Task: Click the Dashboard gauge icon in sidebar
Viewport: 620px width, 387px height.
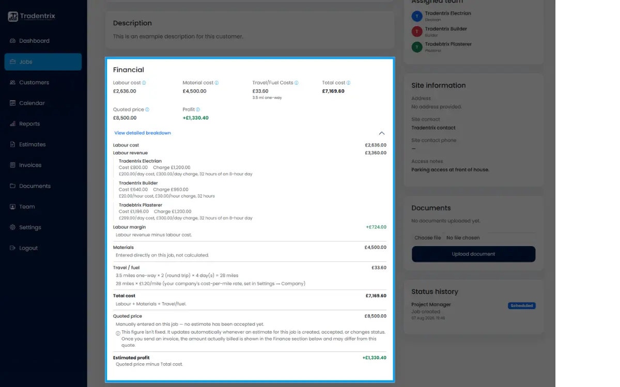Action: click(13, 41)
